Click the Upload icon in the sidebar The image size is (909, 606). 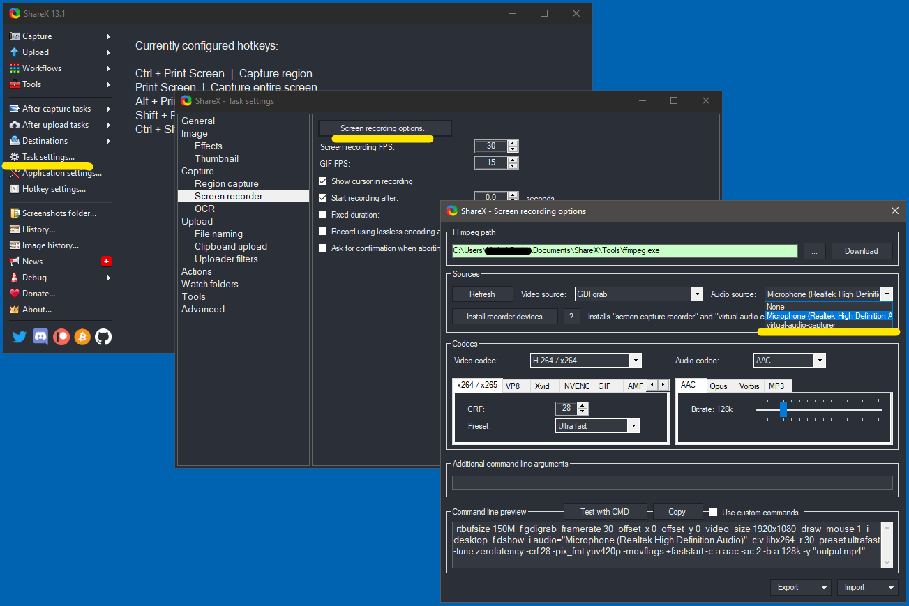[15, 52]
